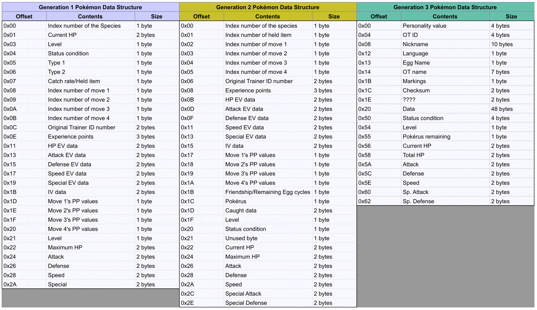Click the 'Total HP' cell
The height and width of the screenshot is (310, 537).
[445, 155]
